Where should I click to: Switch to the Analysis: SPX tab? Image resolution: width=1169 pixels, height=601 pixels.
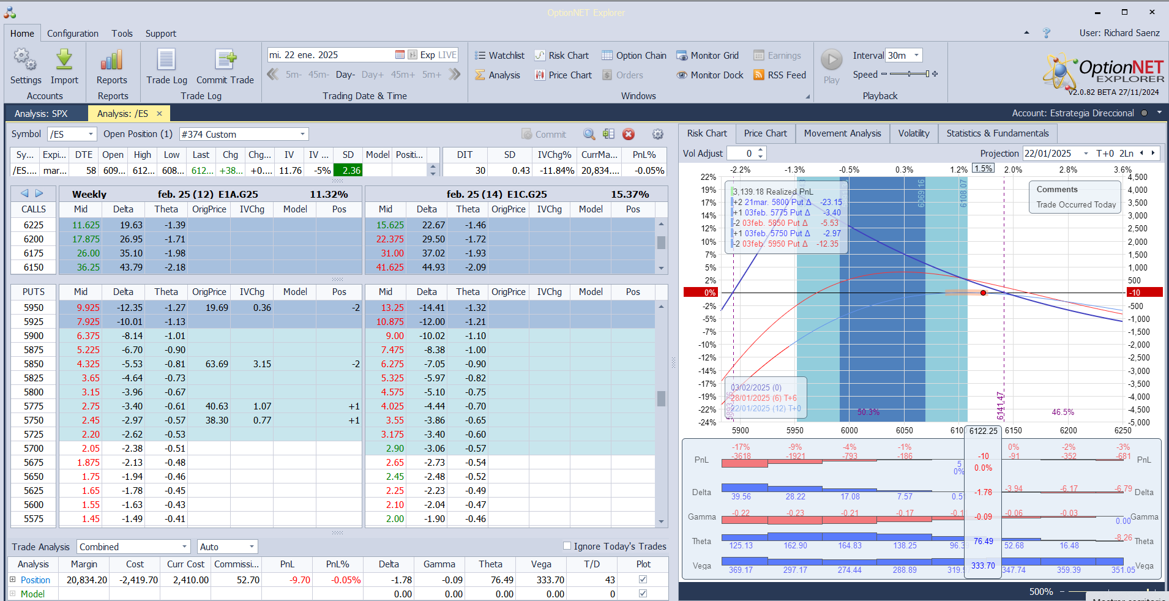pyautogui.click(x=41, y=113)
